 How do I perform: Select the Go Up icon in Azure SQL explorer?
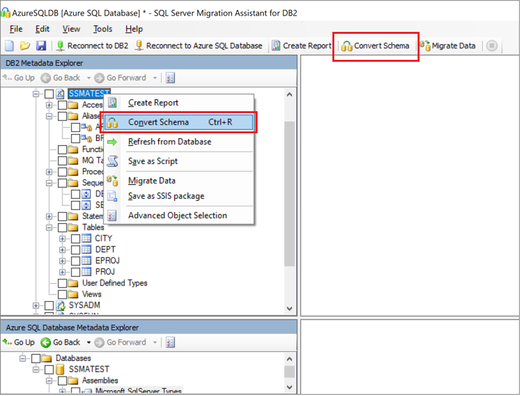(18, 342)
